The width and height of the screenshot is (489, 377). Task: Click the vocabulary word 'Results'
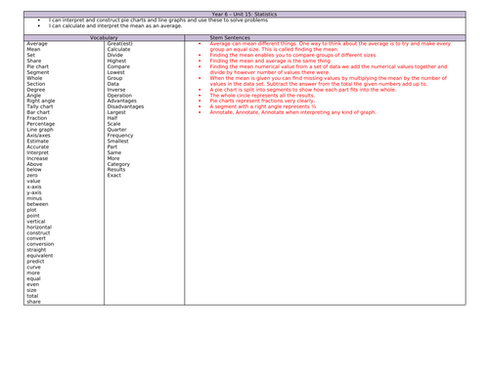click(116, 170)
